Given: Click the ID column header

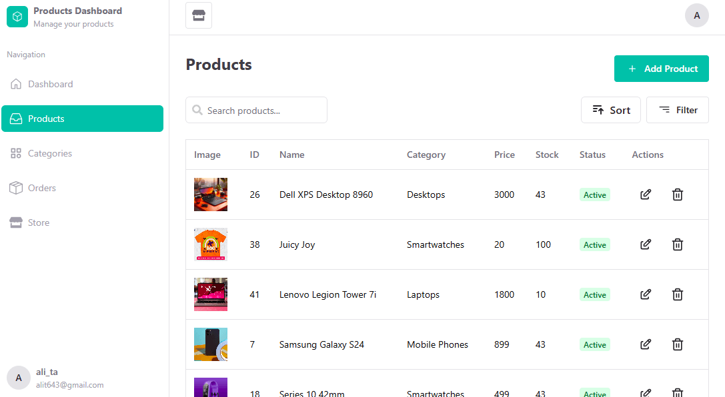Looking at the screenshot, I should 254,155.
